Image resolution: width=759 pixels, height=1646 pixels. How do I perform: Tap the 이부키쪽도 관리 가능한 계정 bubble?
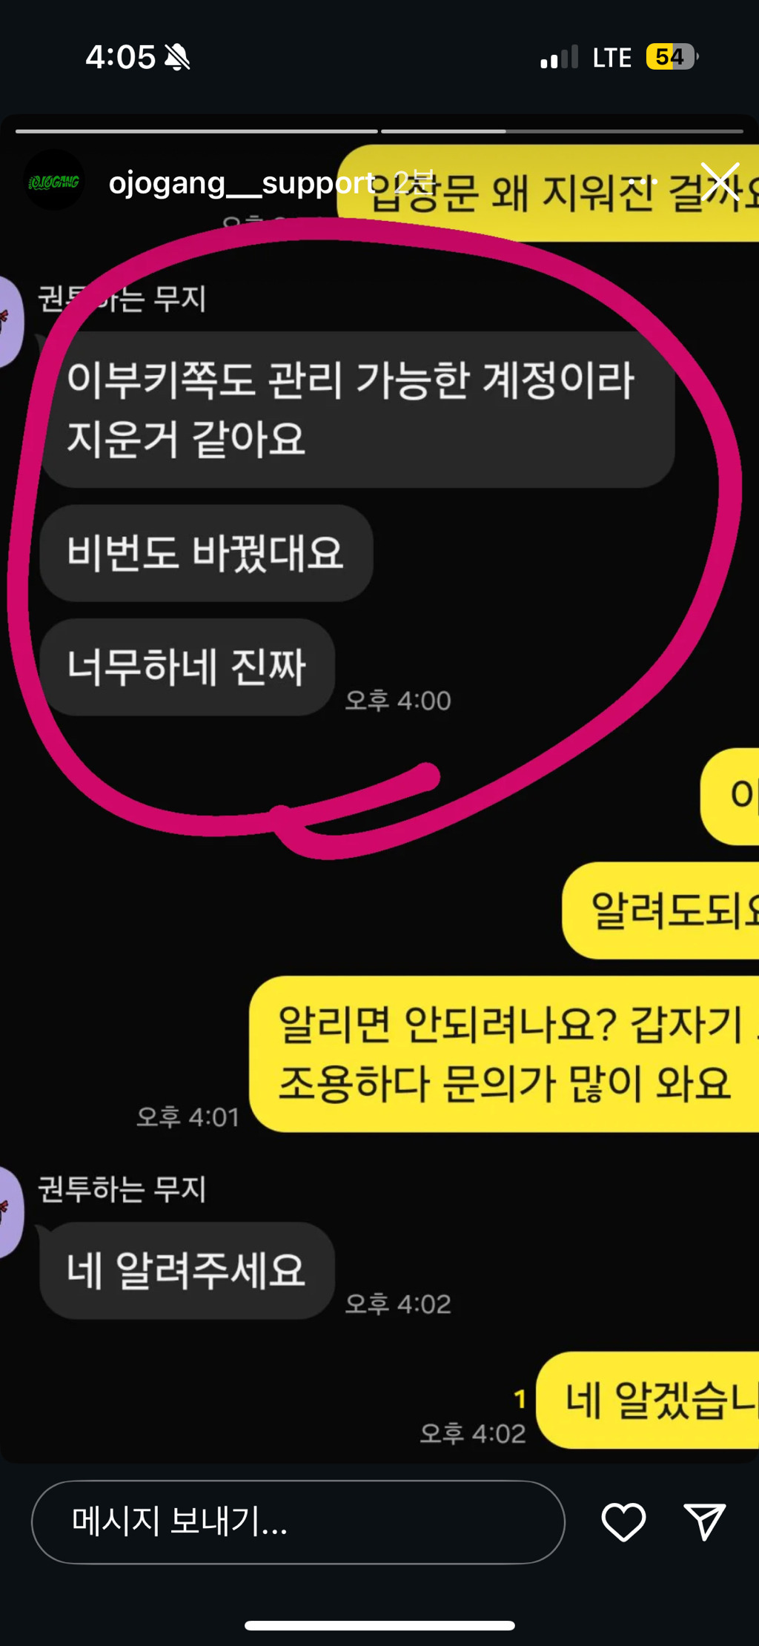click(x=357, y=409)
